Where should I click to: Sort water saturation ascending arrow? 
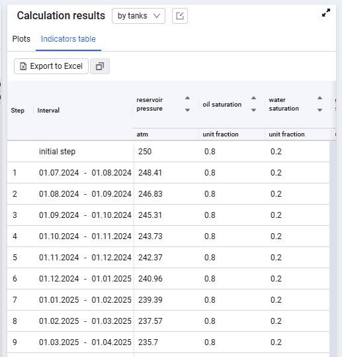click(320, 98)
